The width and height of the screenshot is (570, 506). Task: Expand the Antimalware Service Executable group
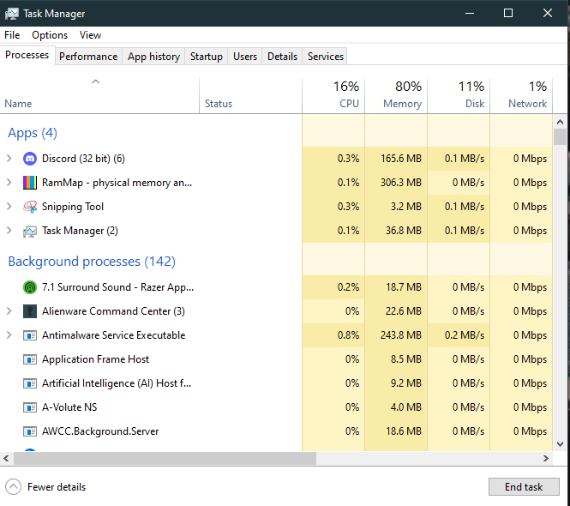click(x=9, y=335)
